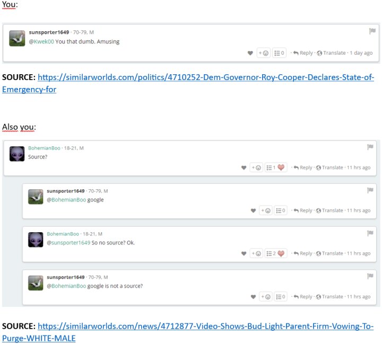Reply to the "Source?" comment
Screen dimensions: 382x344
[303, 167]
